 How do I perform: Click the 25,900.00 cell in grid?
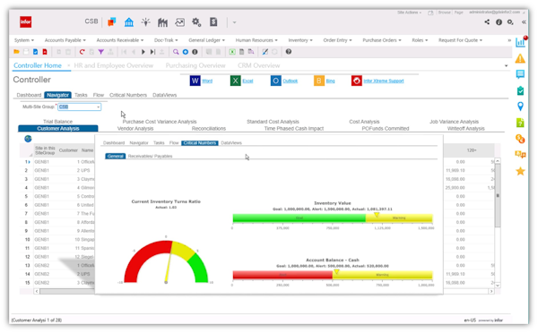pyautogui.click(x=455, y=188)
